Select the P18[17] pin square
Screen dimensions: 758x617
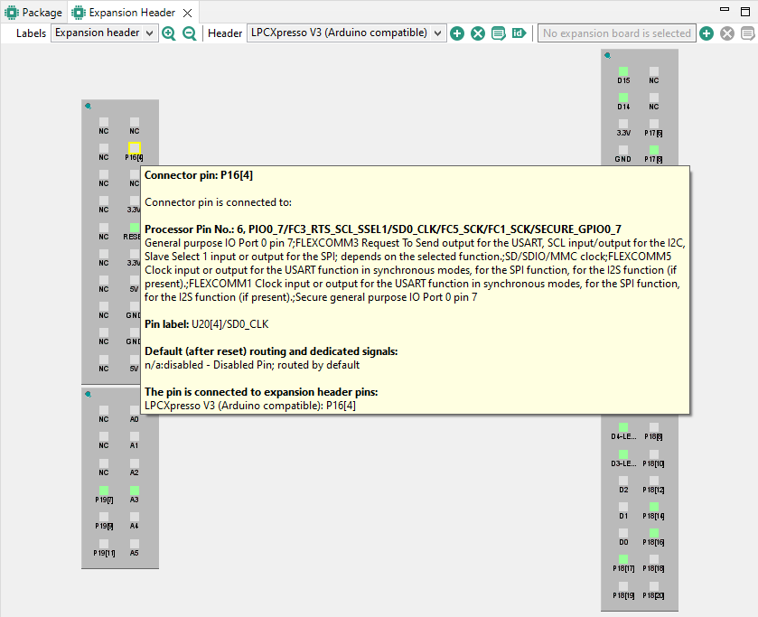tap(623, 559)
